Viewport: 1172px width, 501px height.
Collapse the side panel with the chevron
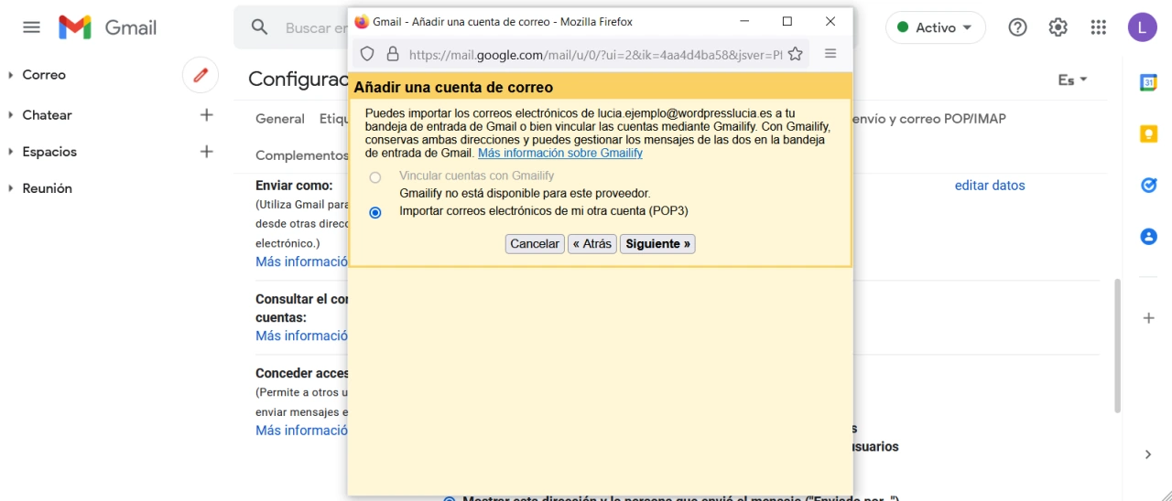click(1148, 454)
